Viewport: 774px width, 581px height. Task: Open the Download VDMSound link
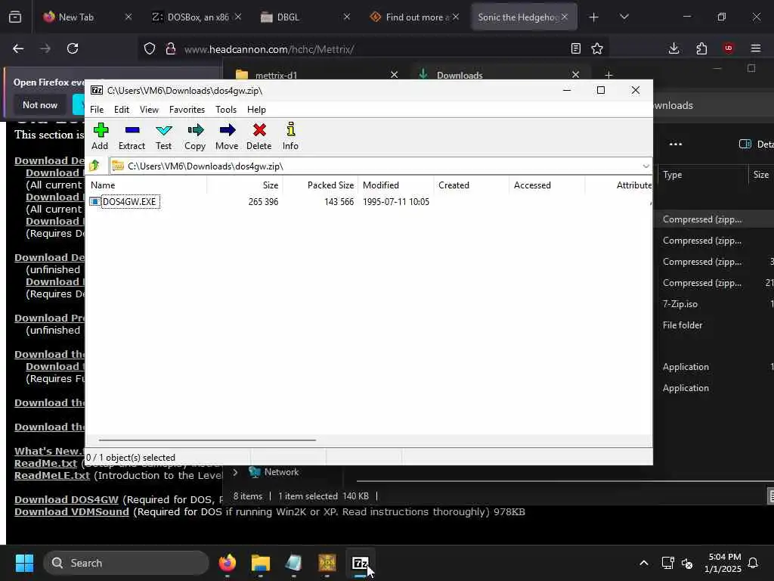(x=72, y=512)
